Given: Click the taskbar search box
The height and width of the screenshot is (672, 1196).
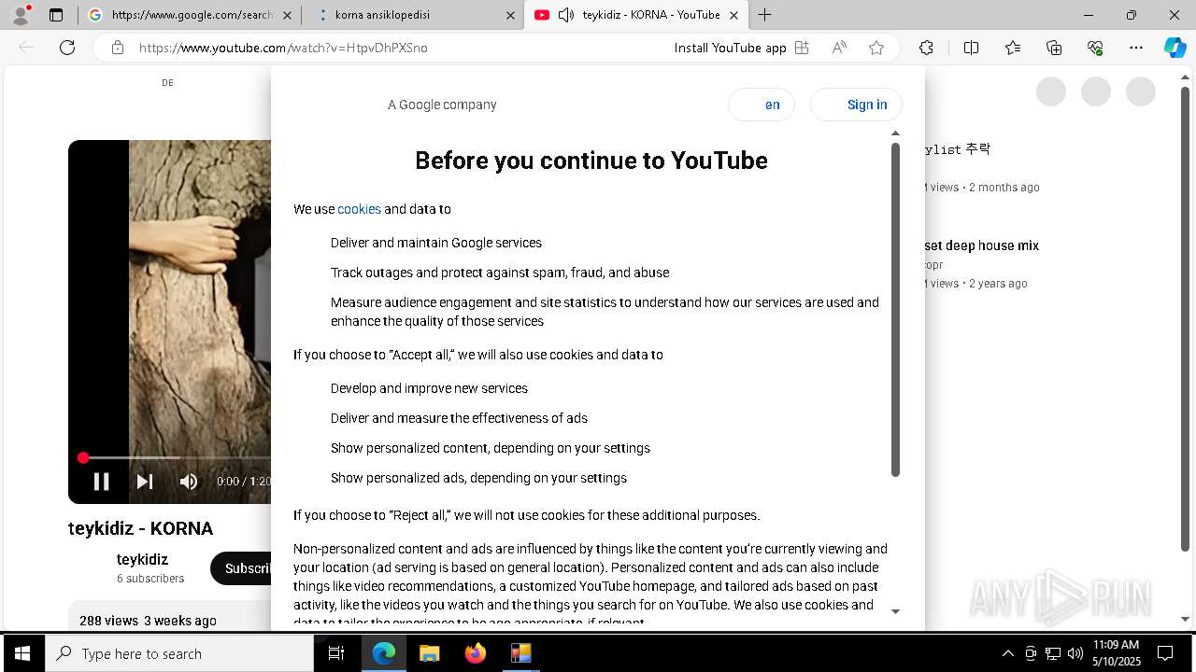Looking at the screenshot, I should pos(179,653).
